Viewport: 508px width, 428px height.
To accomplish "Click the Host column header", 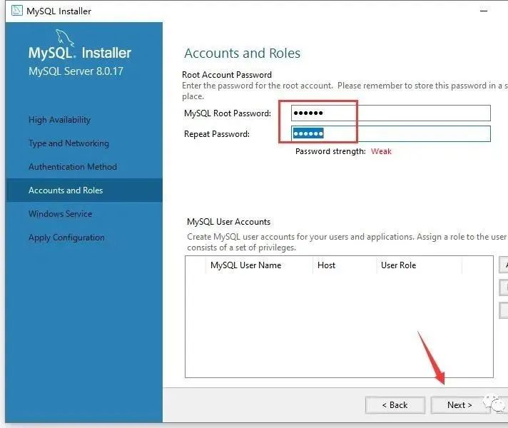I will [345, 265].
